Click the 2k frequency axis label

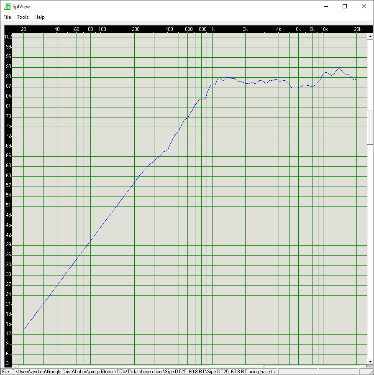pos(245,29)
